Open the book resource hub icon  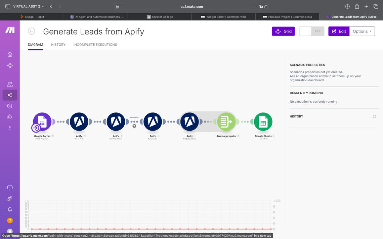[10, 188]
